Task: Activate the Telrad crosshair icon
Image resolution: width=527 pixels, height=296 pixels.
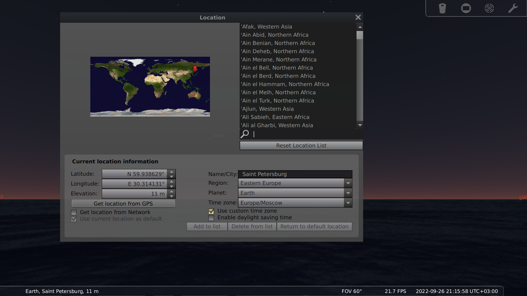Action: click(x=489, y=8)
